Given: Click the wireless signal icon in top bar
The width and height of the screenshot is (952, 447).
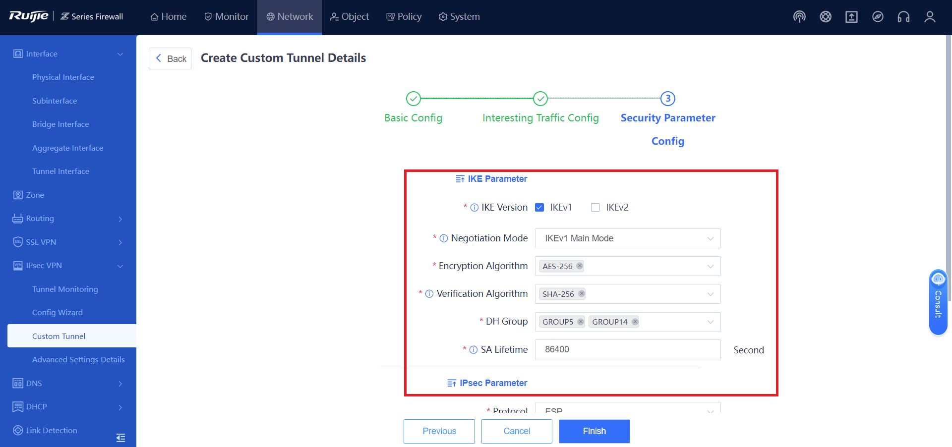Looking at the screenshot, I should (x=799, y=17).
